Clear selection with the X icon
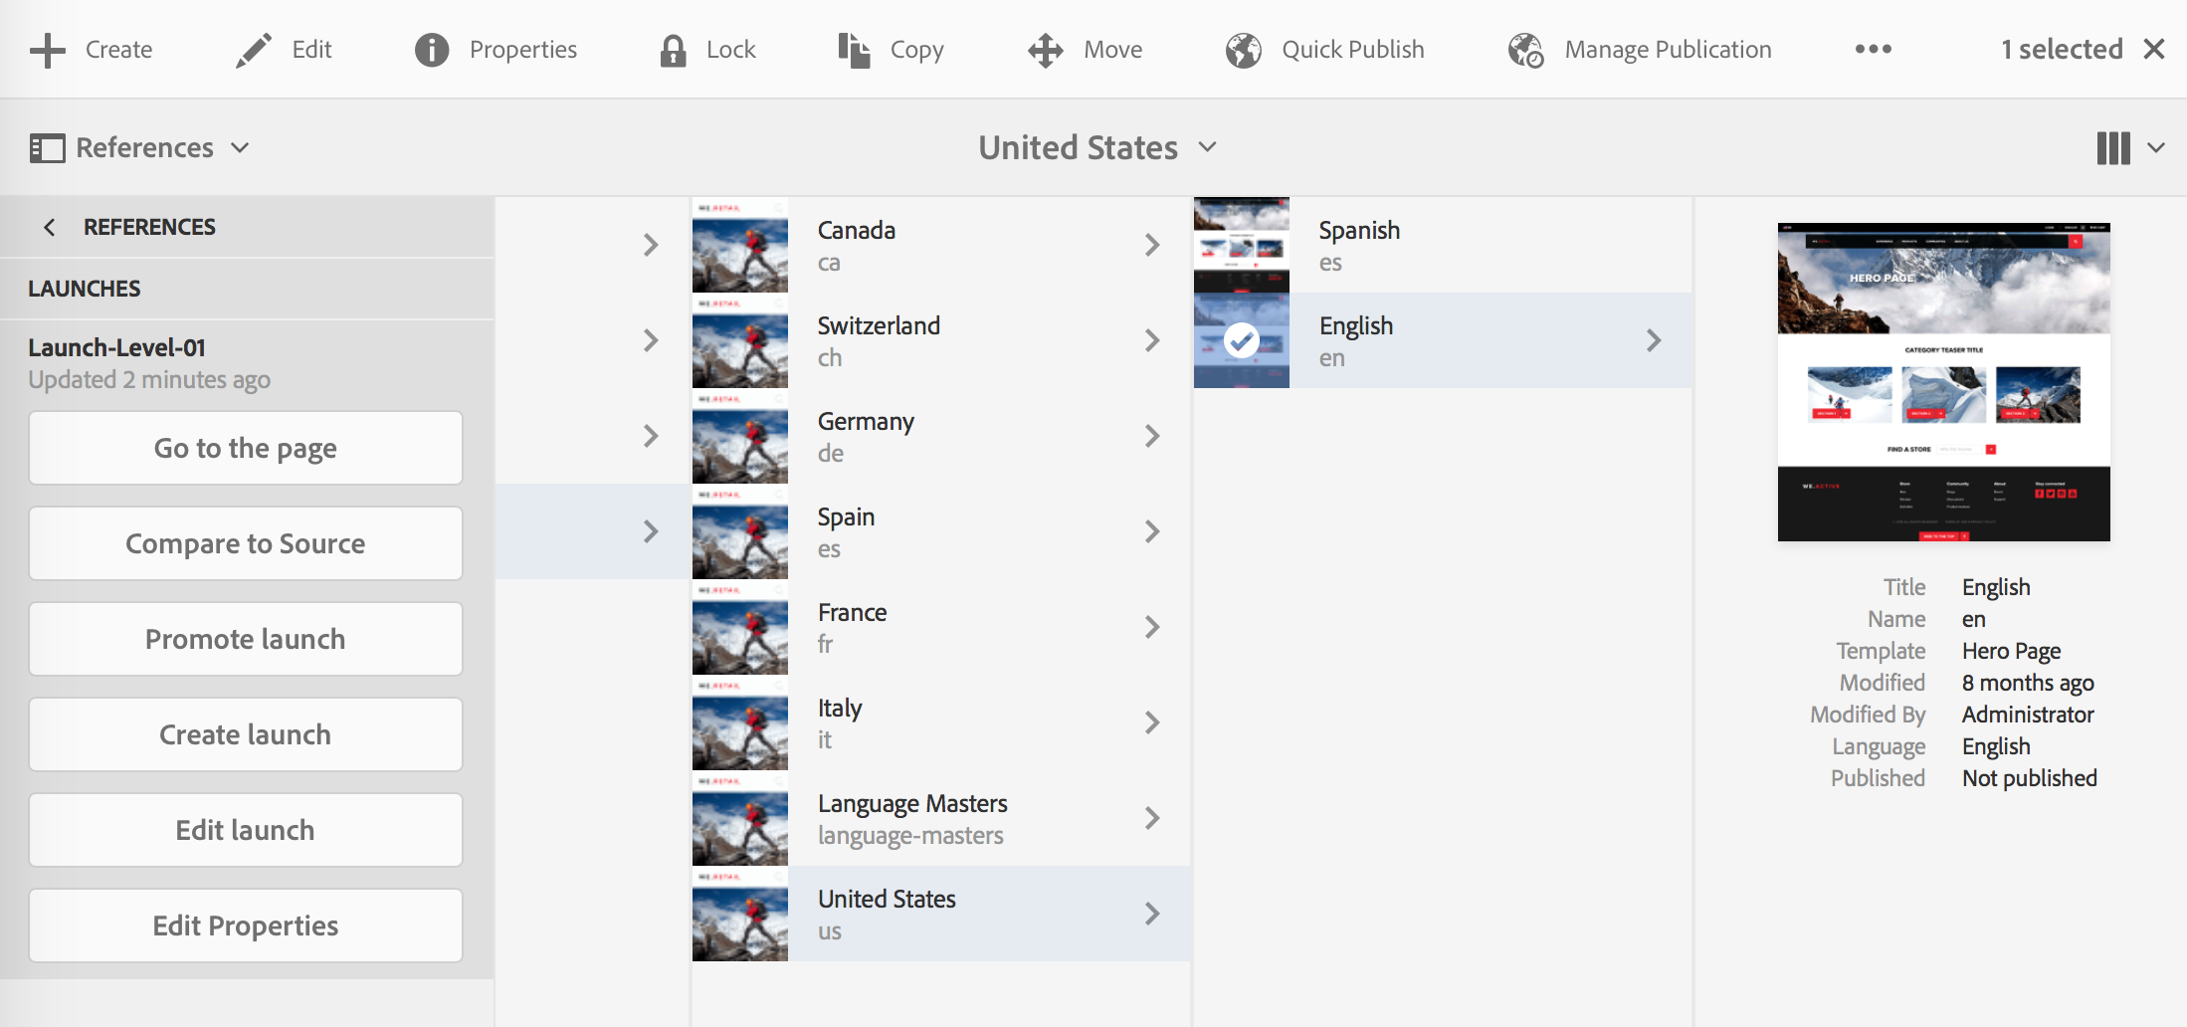The width and height of the screenshot is (2187, 1027). (x=2154, y=49)
